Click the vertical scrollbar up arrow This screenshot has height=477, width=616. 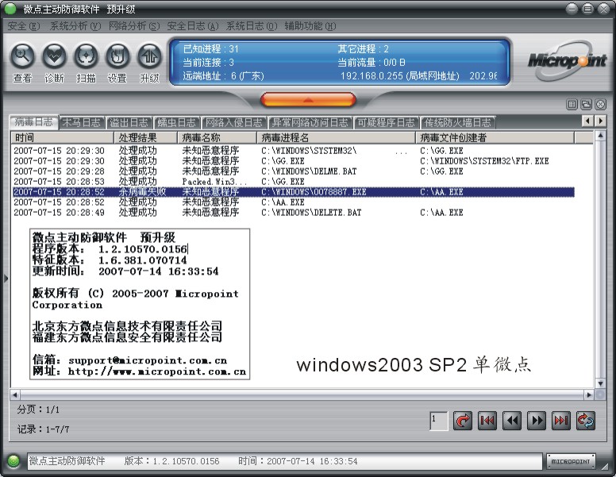point(600,136)
